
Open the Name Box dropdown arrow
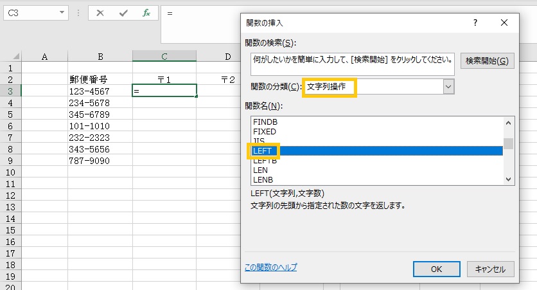61,13
